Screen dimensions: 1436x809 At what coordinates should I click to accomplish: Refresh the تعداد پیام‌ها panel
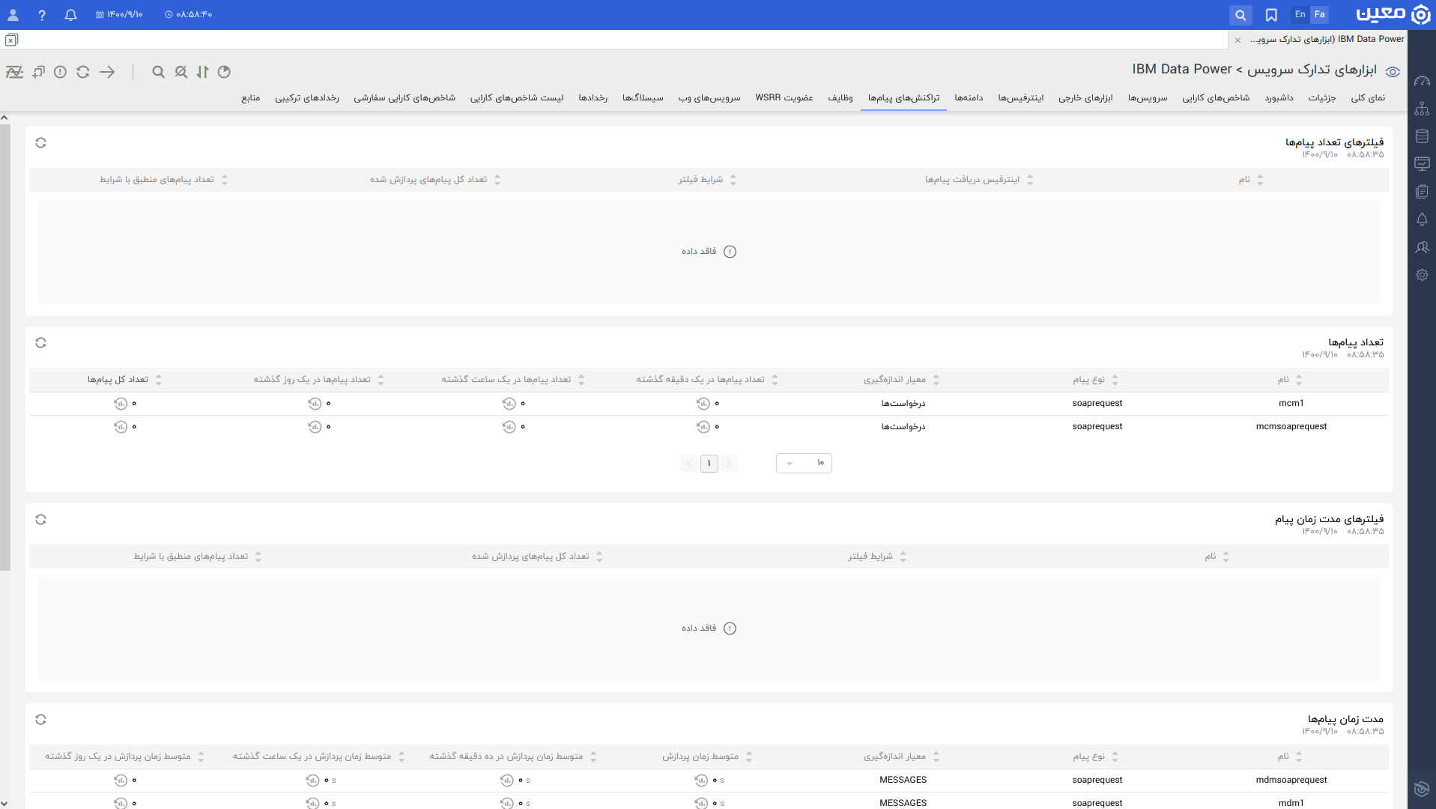pos(40,342)
